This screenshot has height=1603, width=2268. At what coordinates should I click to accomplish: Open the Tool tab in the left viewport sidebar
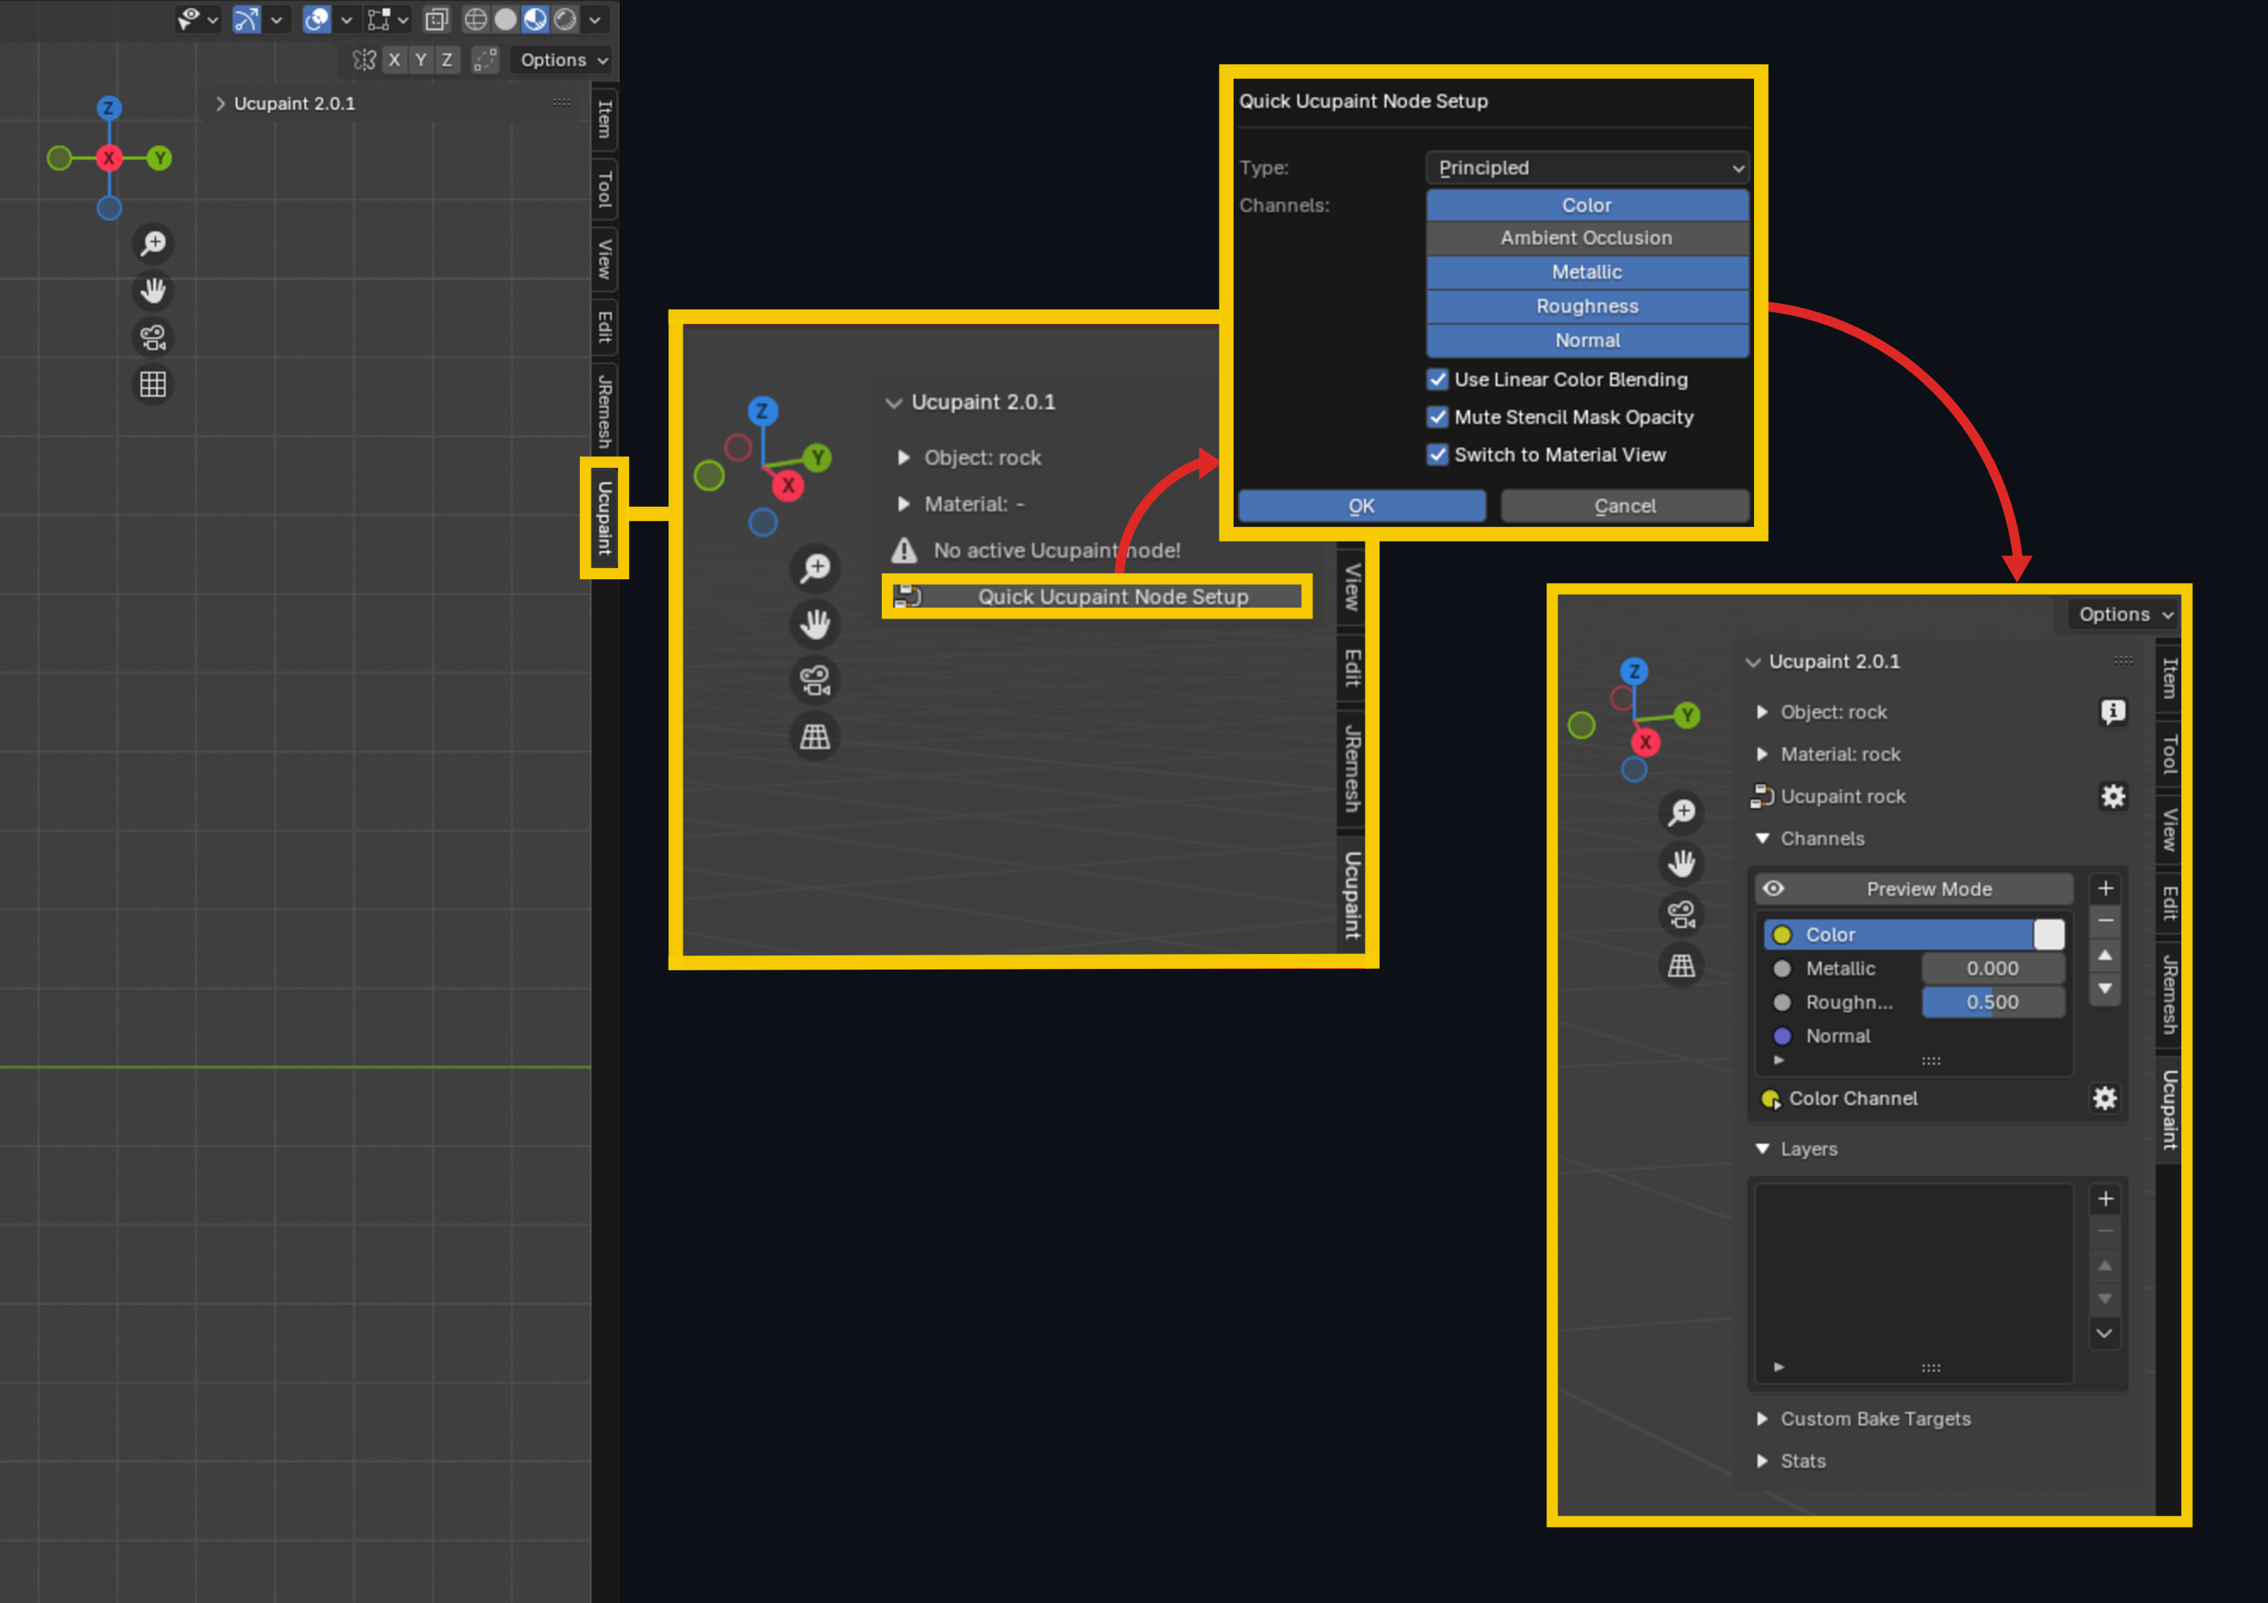[604, 189]
